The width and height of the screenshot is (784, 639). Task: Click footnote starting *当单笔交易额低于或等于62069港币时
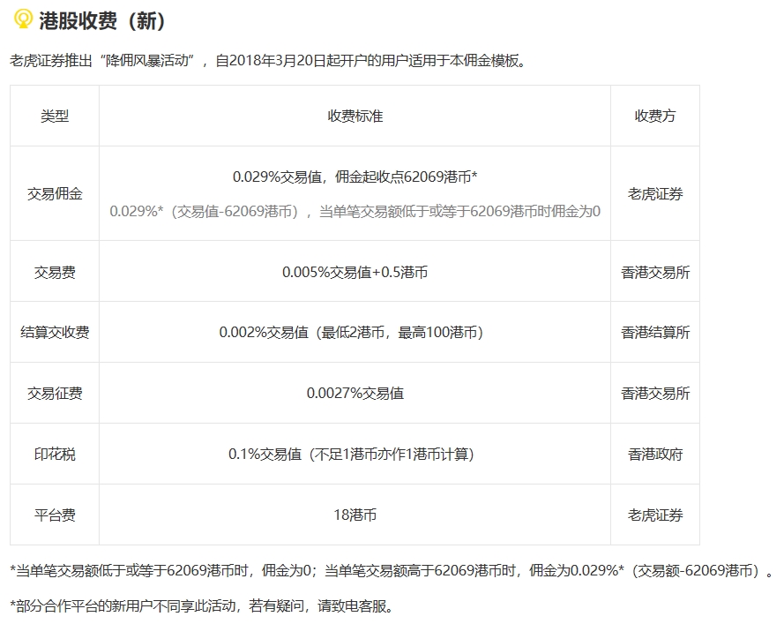[x=392, y=570]
